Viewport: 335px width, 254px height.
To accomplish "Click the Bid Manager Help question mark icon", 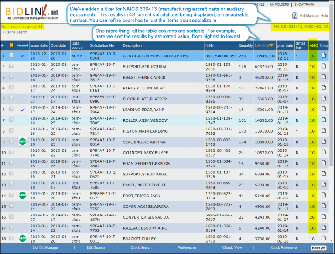I will tap(295, 16).
